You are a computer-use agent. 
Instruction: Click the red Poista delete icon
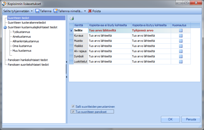pos(90,11)
